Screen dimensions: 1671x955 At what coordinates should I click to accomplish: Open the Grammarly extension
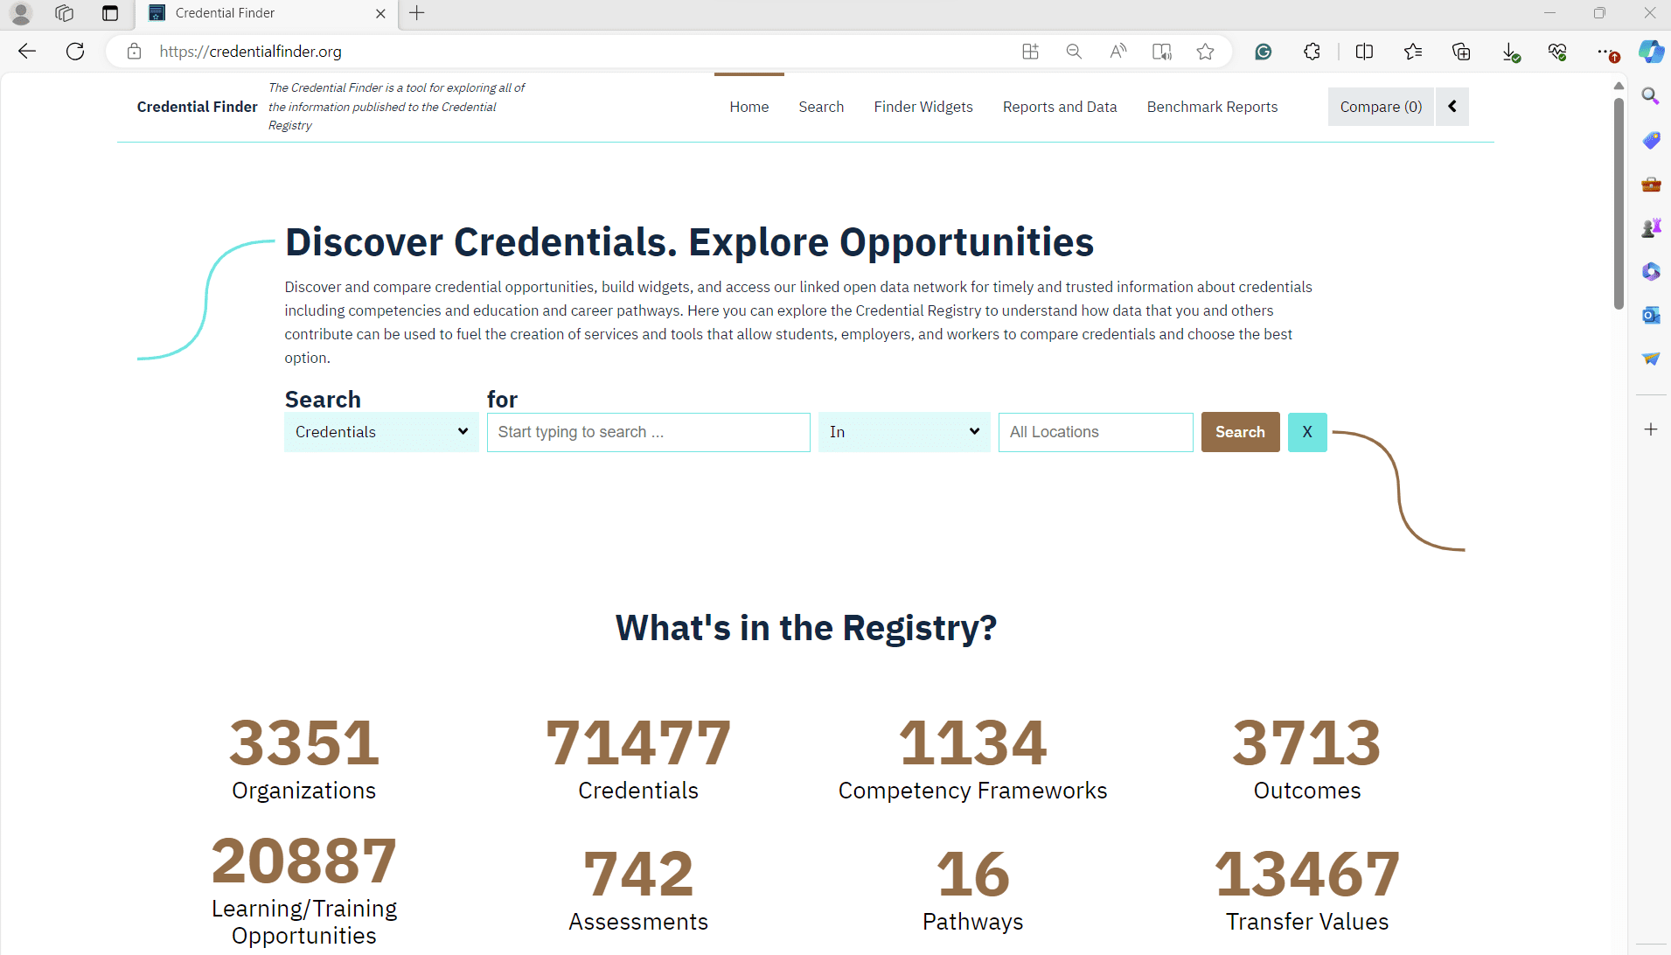[x=1262, y=52]
